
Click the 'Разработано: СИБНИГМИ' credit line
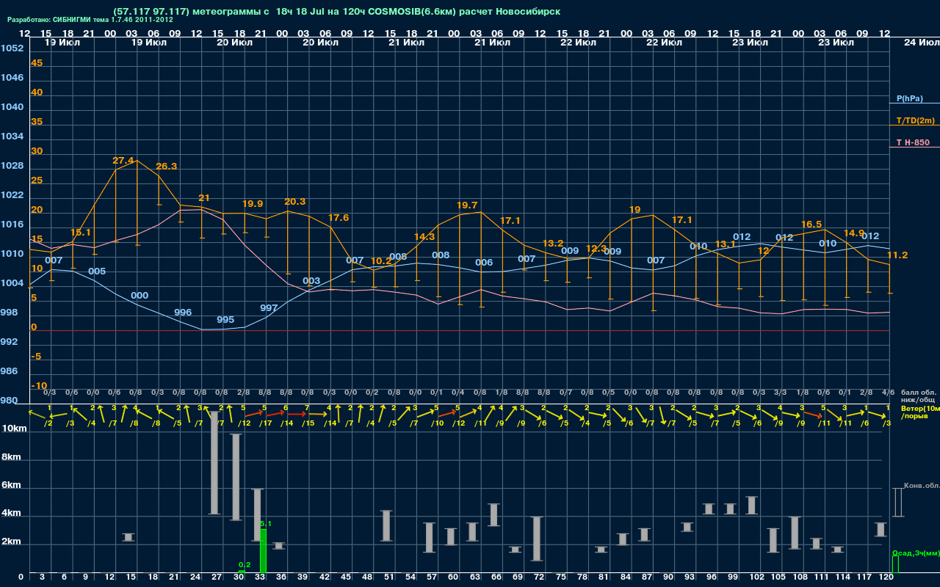[90, 20]
